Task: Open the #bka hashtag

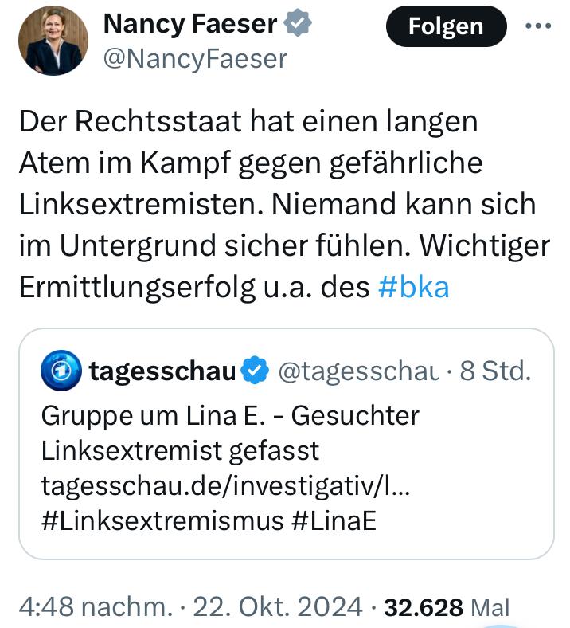Action: pyautogui.click(x=414, y=287)
